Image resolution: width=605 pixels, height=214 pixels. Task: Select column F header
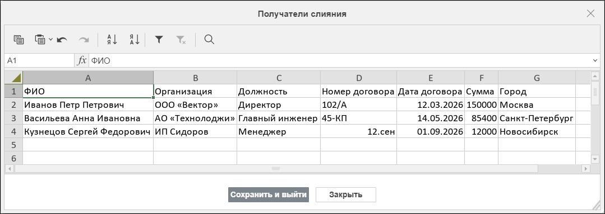(x=482, y=78)
